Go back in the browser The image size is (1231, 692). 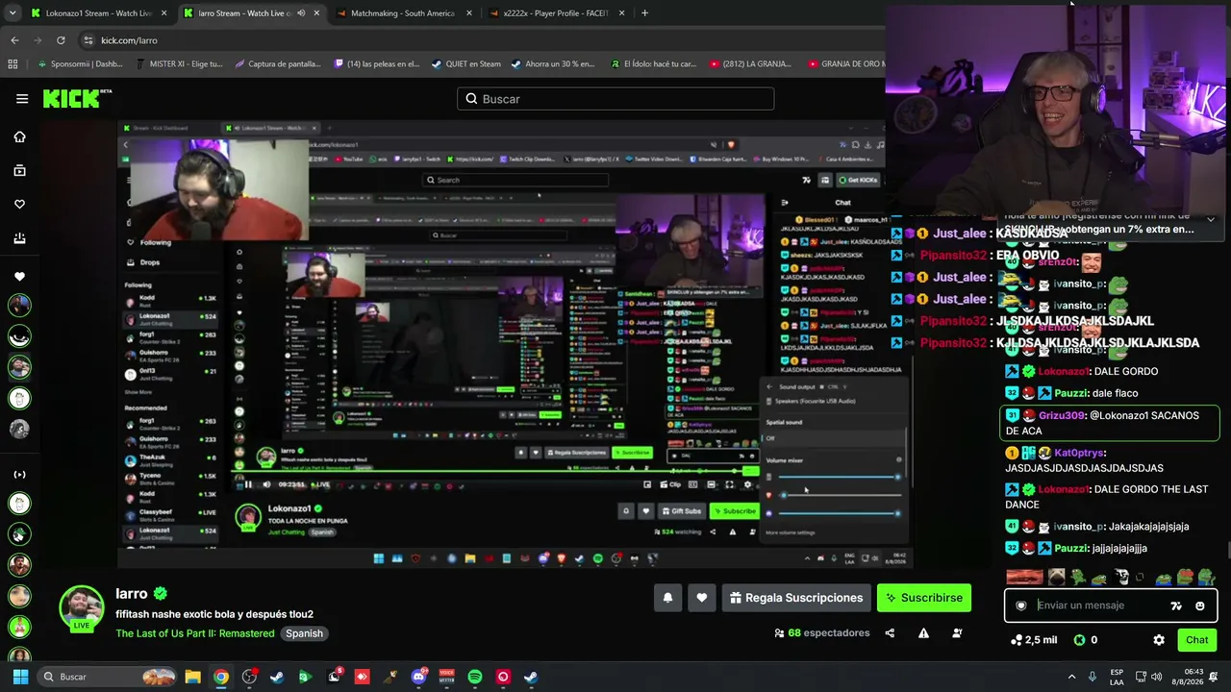pos(14,40)
